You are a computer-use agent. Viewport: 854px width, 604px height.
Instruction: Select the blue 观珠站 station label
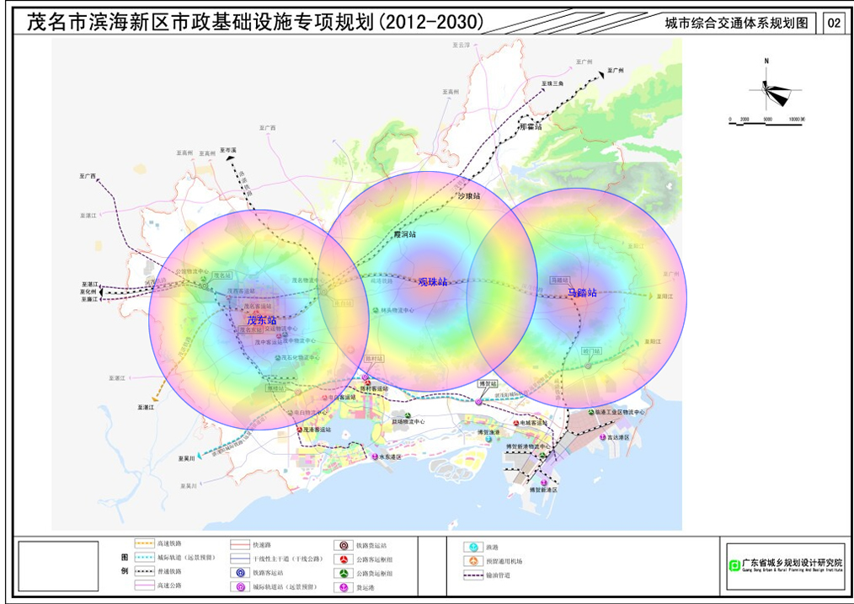[x=433, y=281]
